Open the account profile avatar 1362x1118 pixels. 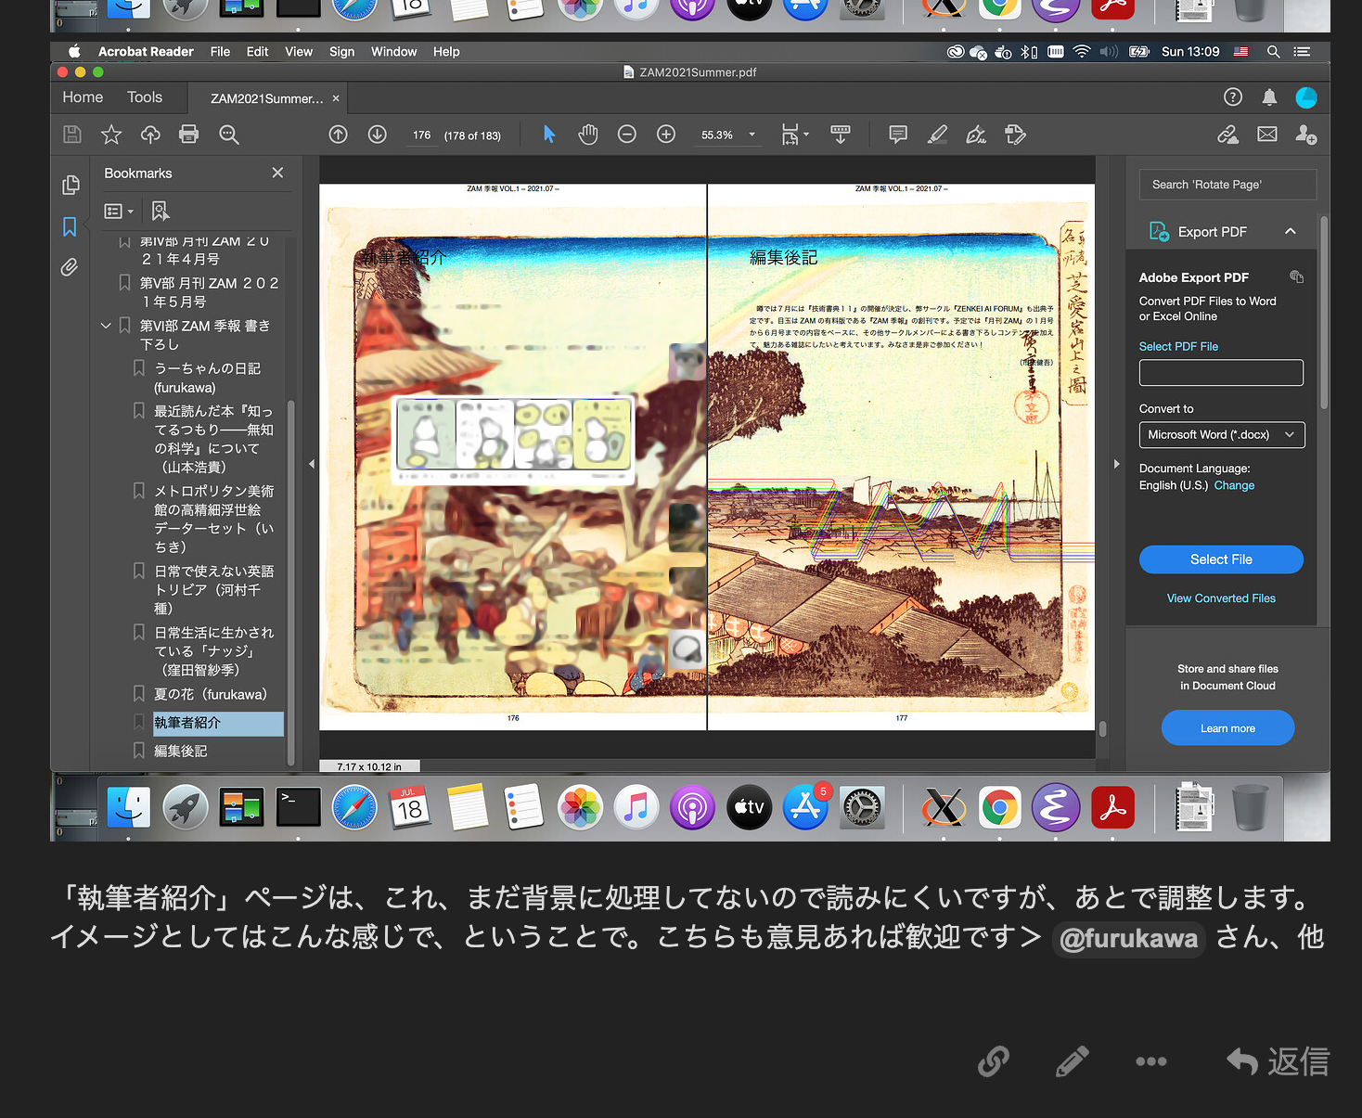pos(1306,97)
